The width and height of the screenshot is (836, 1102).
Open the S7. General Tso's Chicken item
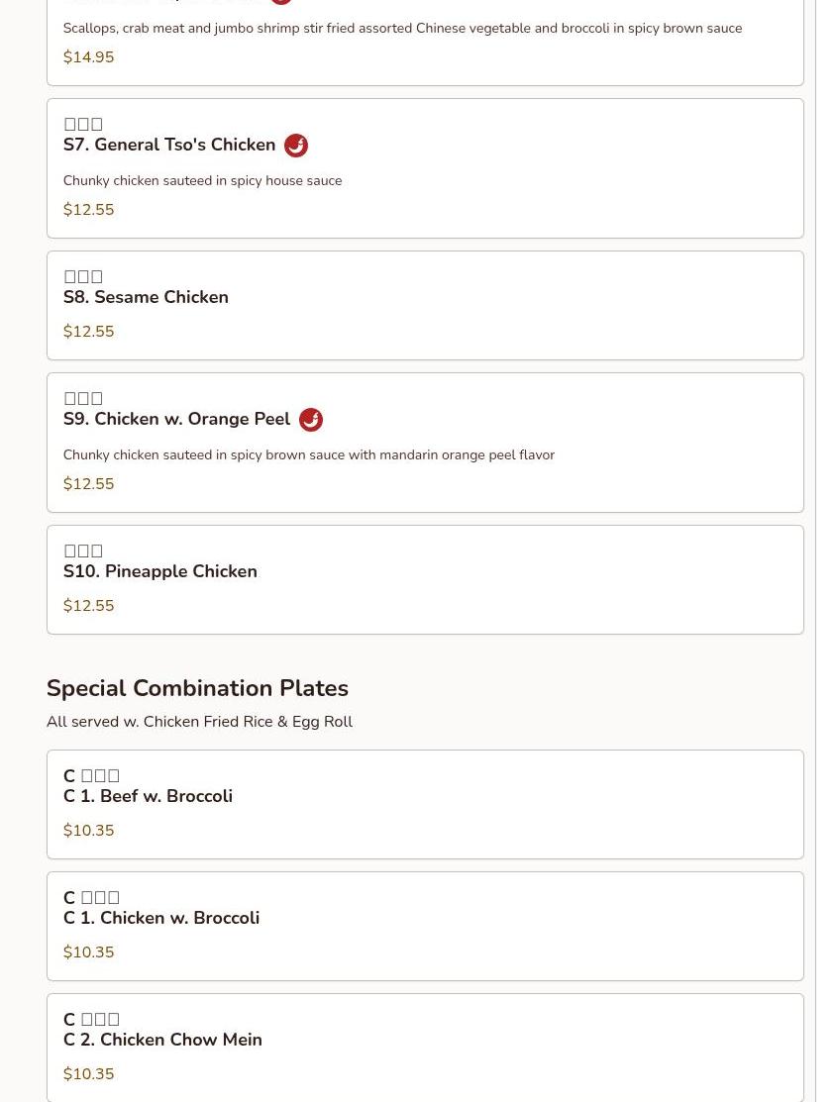tap(169, 145)
